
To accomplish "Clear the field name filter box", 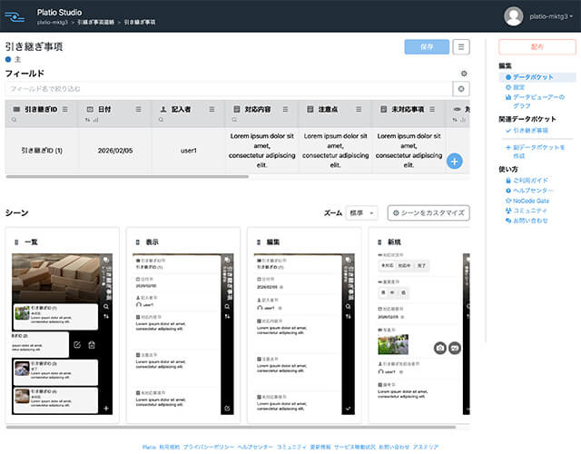I will 461,89.
